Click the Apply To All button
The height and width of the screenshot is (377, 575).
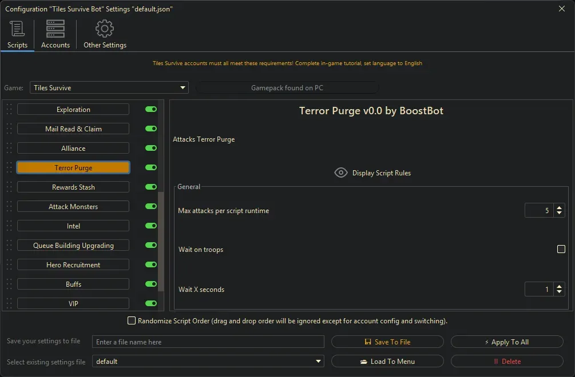click(x=507, y=342)
